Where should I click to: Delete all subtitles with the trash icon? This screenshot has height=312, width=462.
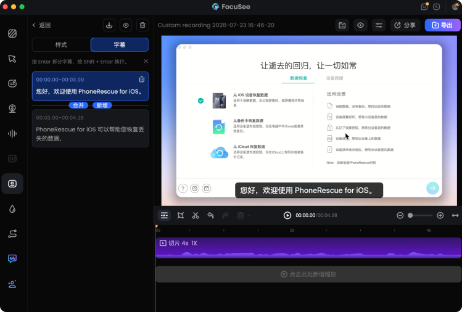point(142,25)
